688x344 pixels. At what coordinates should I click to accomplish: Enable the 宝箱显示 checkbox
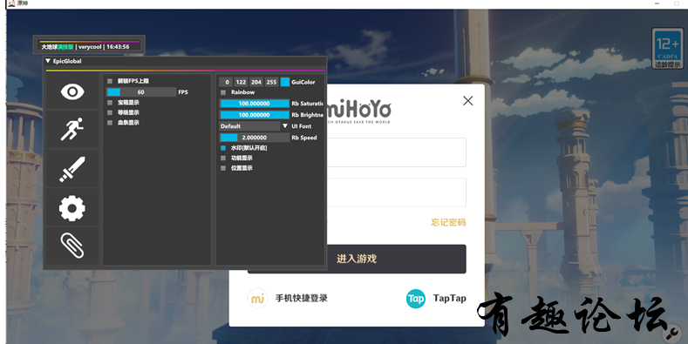tap(110, 103)
